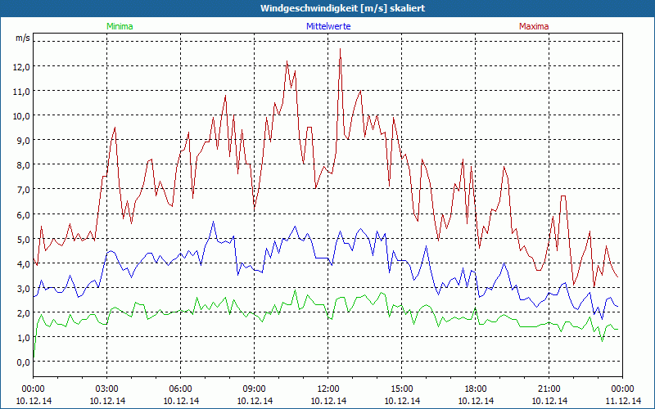Click the 8,0 y-axis value
Viewport: 655px width, 409px height.
coord(23,165)
